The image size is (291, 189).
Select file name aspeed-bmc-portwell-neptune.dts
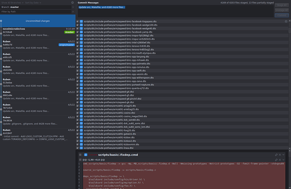[119, 85]
